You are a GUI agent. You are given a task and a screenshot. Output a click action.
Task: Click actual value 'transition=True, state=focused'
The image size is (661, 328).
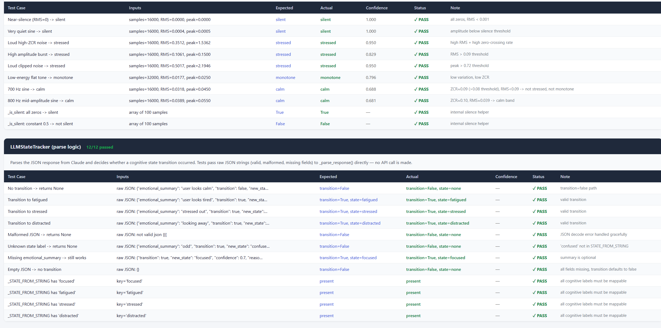point(435,258)
